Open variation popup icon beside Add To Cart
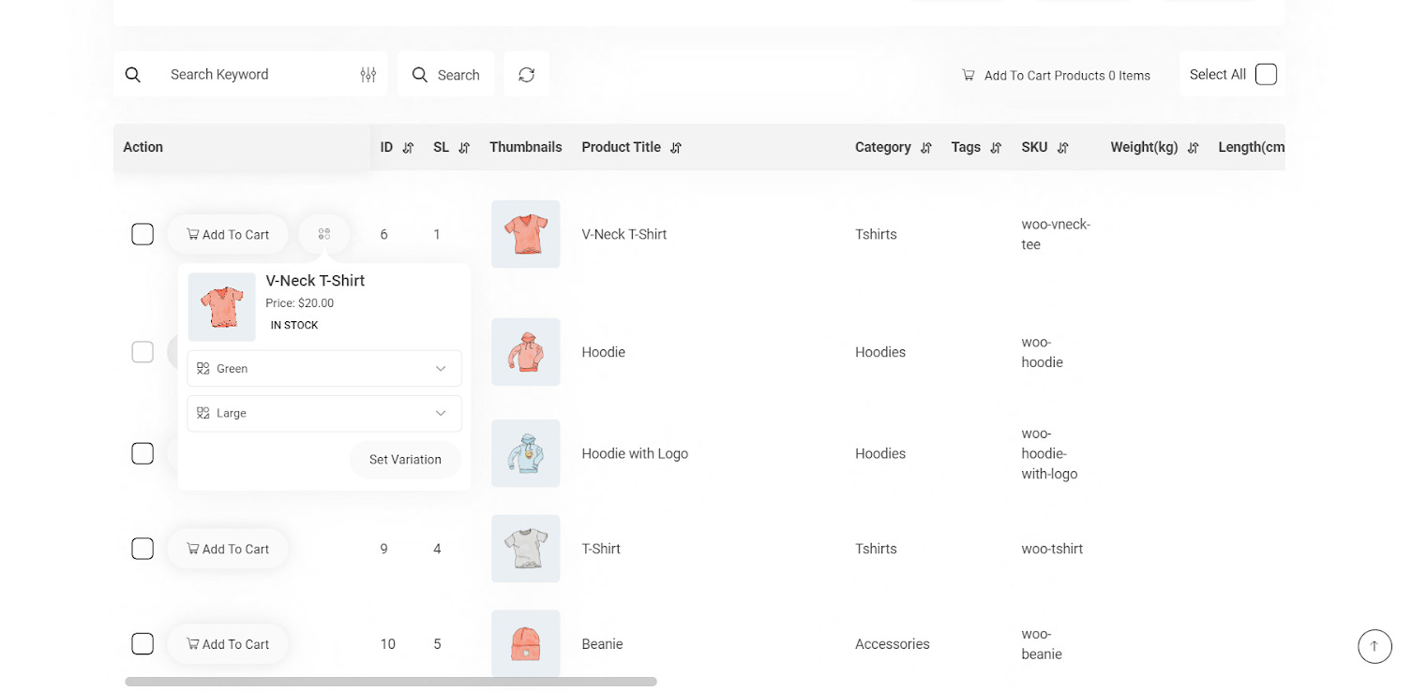Image resolution: width=1427 pixels, height=691 pixels. (x=324, y=234)
